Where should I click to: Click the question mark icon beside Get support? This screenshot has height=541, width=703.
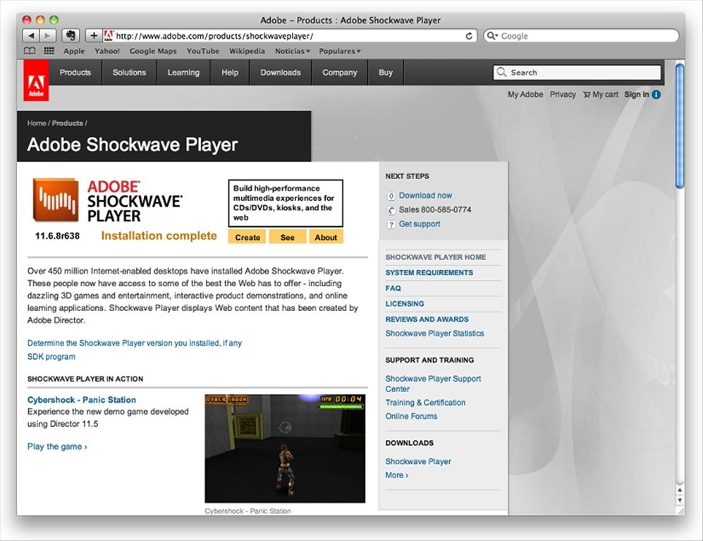click(x=391, y=224)
